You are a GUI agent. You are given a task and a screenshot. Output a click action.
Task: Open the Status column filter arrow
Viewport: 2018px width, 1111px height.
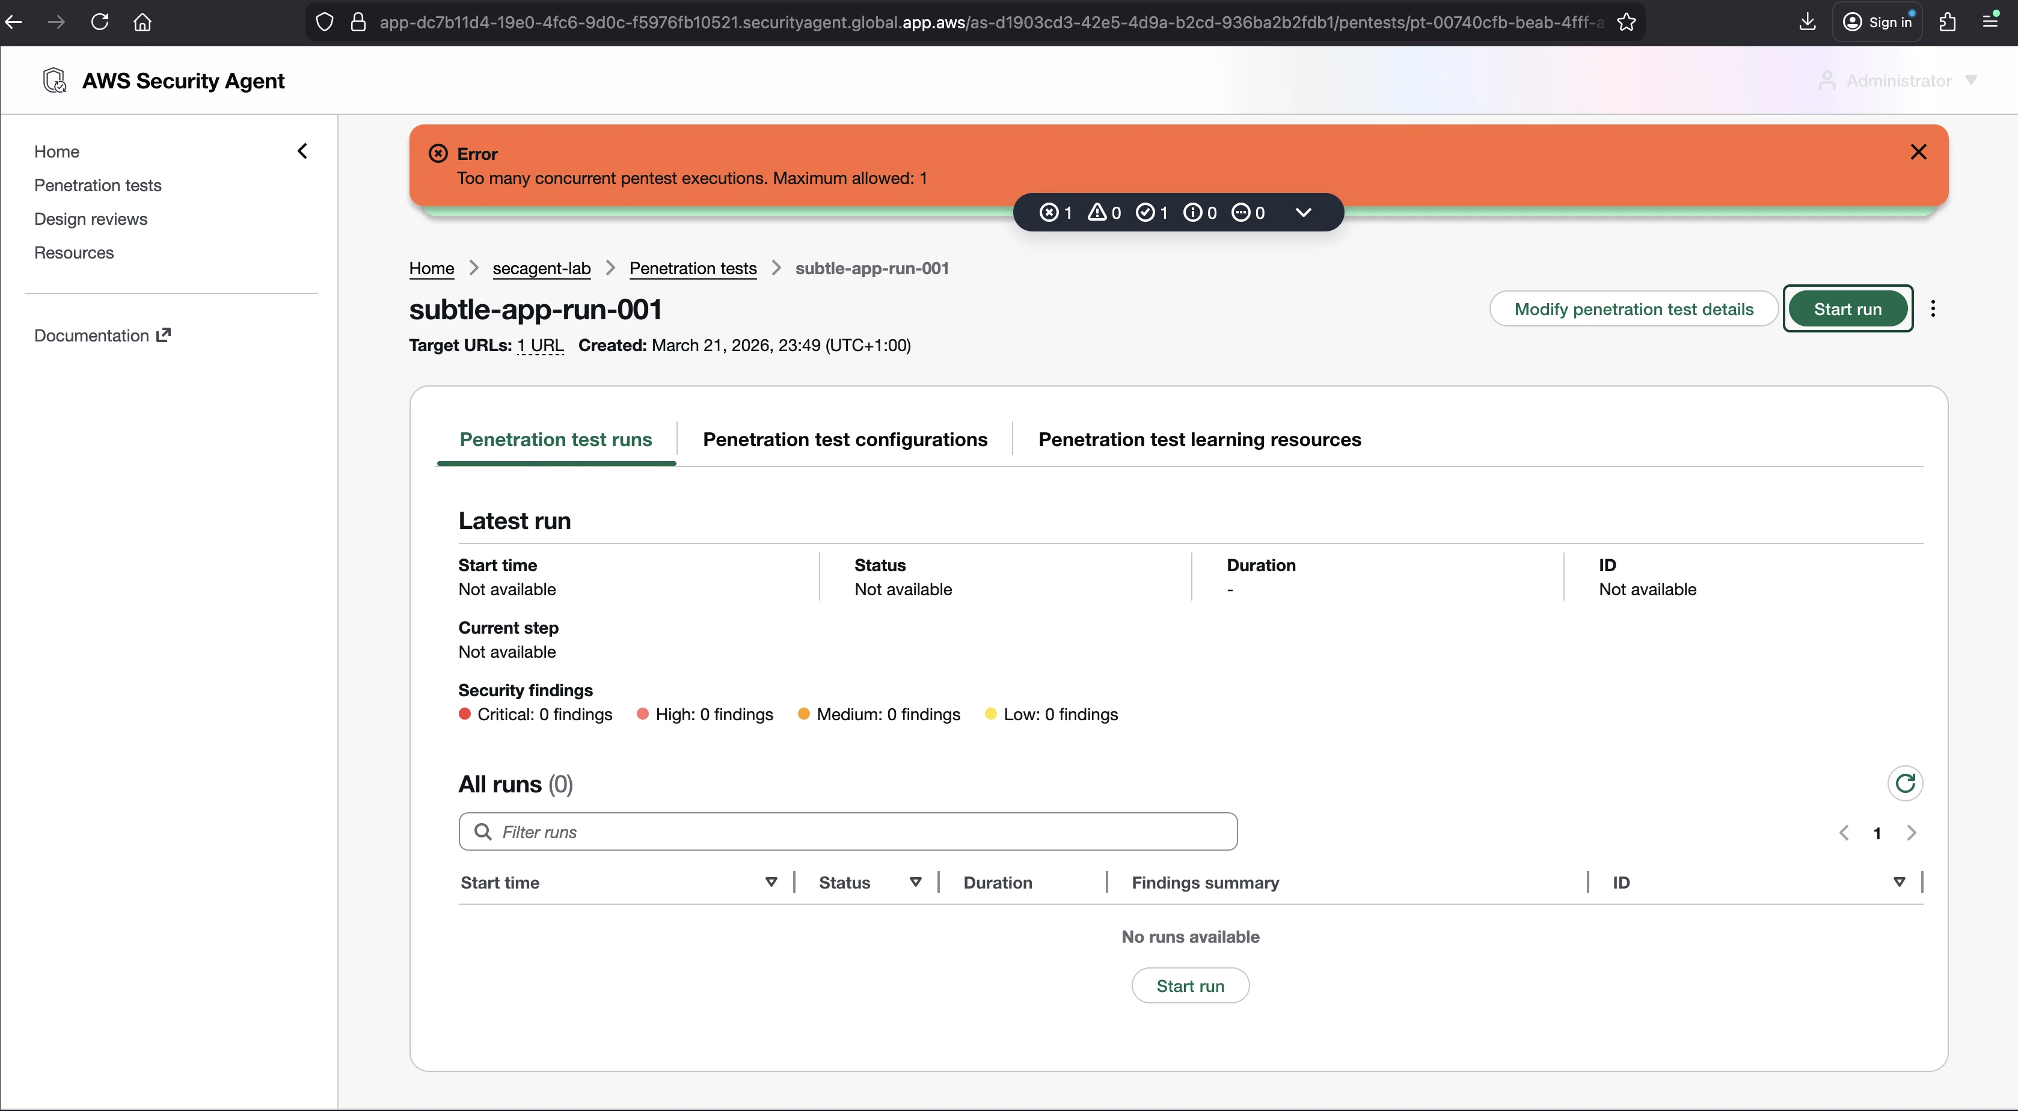(916, 882)
